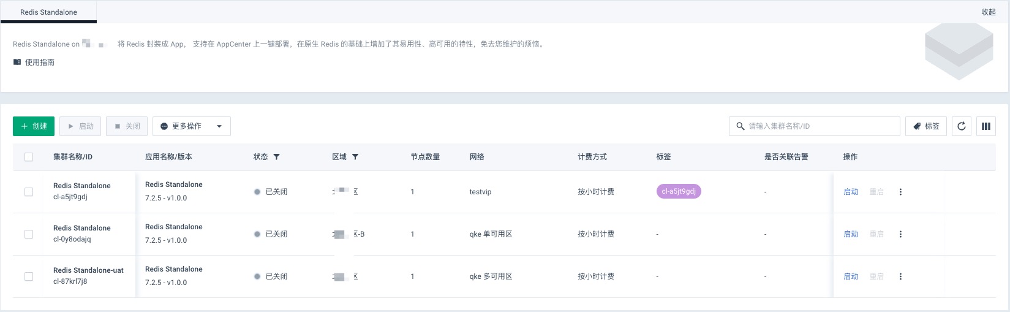Click the refresh list icon

pyautogui.click(x=962, y=126)
